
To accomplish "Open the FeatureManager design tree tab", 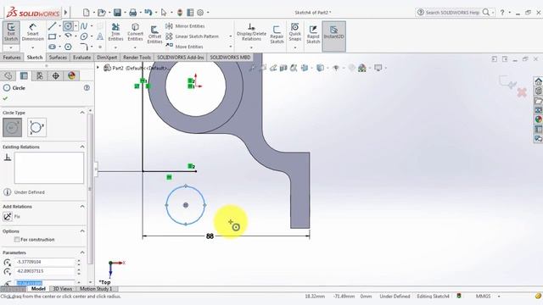I will (8, 75).
